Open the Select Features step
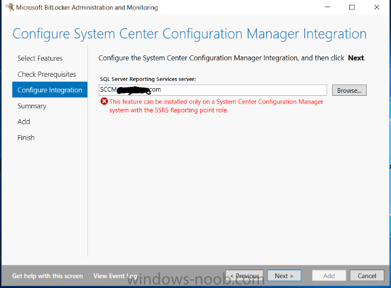The image size is (391, 288). point(40,58)
